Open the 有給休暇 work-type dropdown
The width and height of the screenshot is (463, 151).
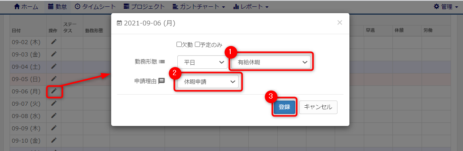tap(271, 62)
